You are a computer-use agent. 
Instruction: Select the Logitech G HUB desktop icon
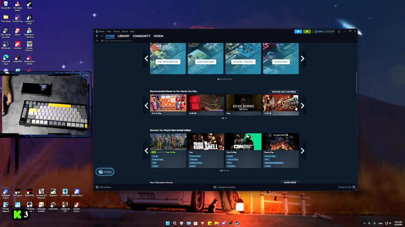[x=29, y=19]
